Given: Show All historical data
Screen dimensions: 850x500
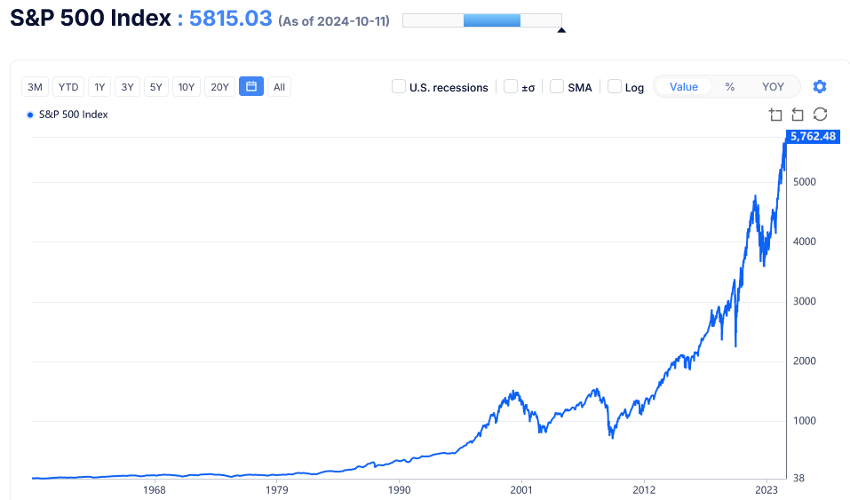Looking at the screenshot, I should [x=279, y=87].
